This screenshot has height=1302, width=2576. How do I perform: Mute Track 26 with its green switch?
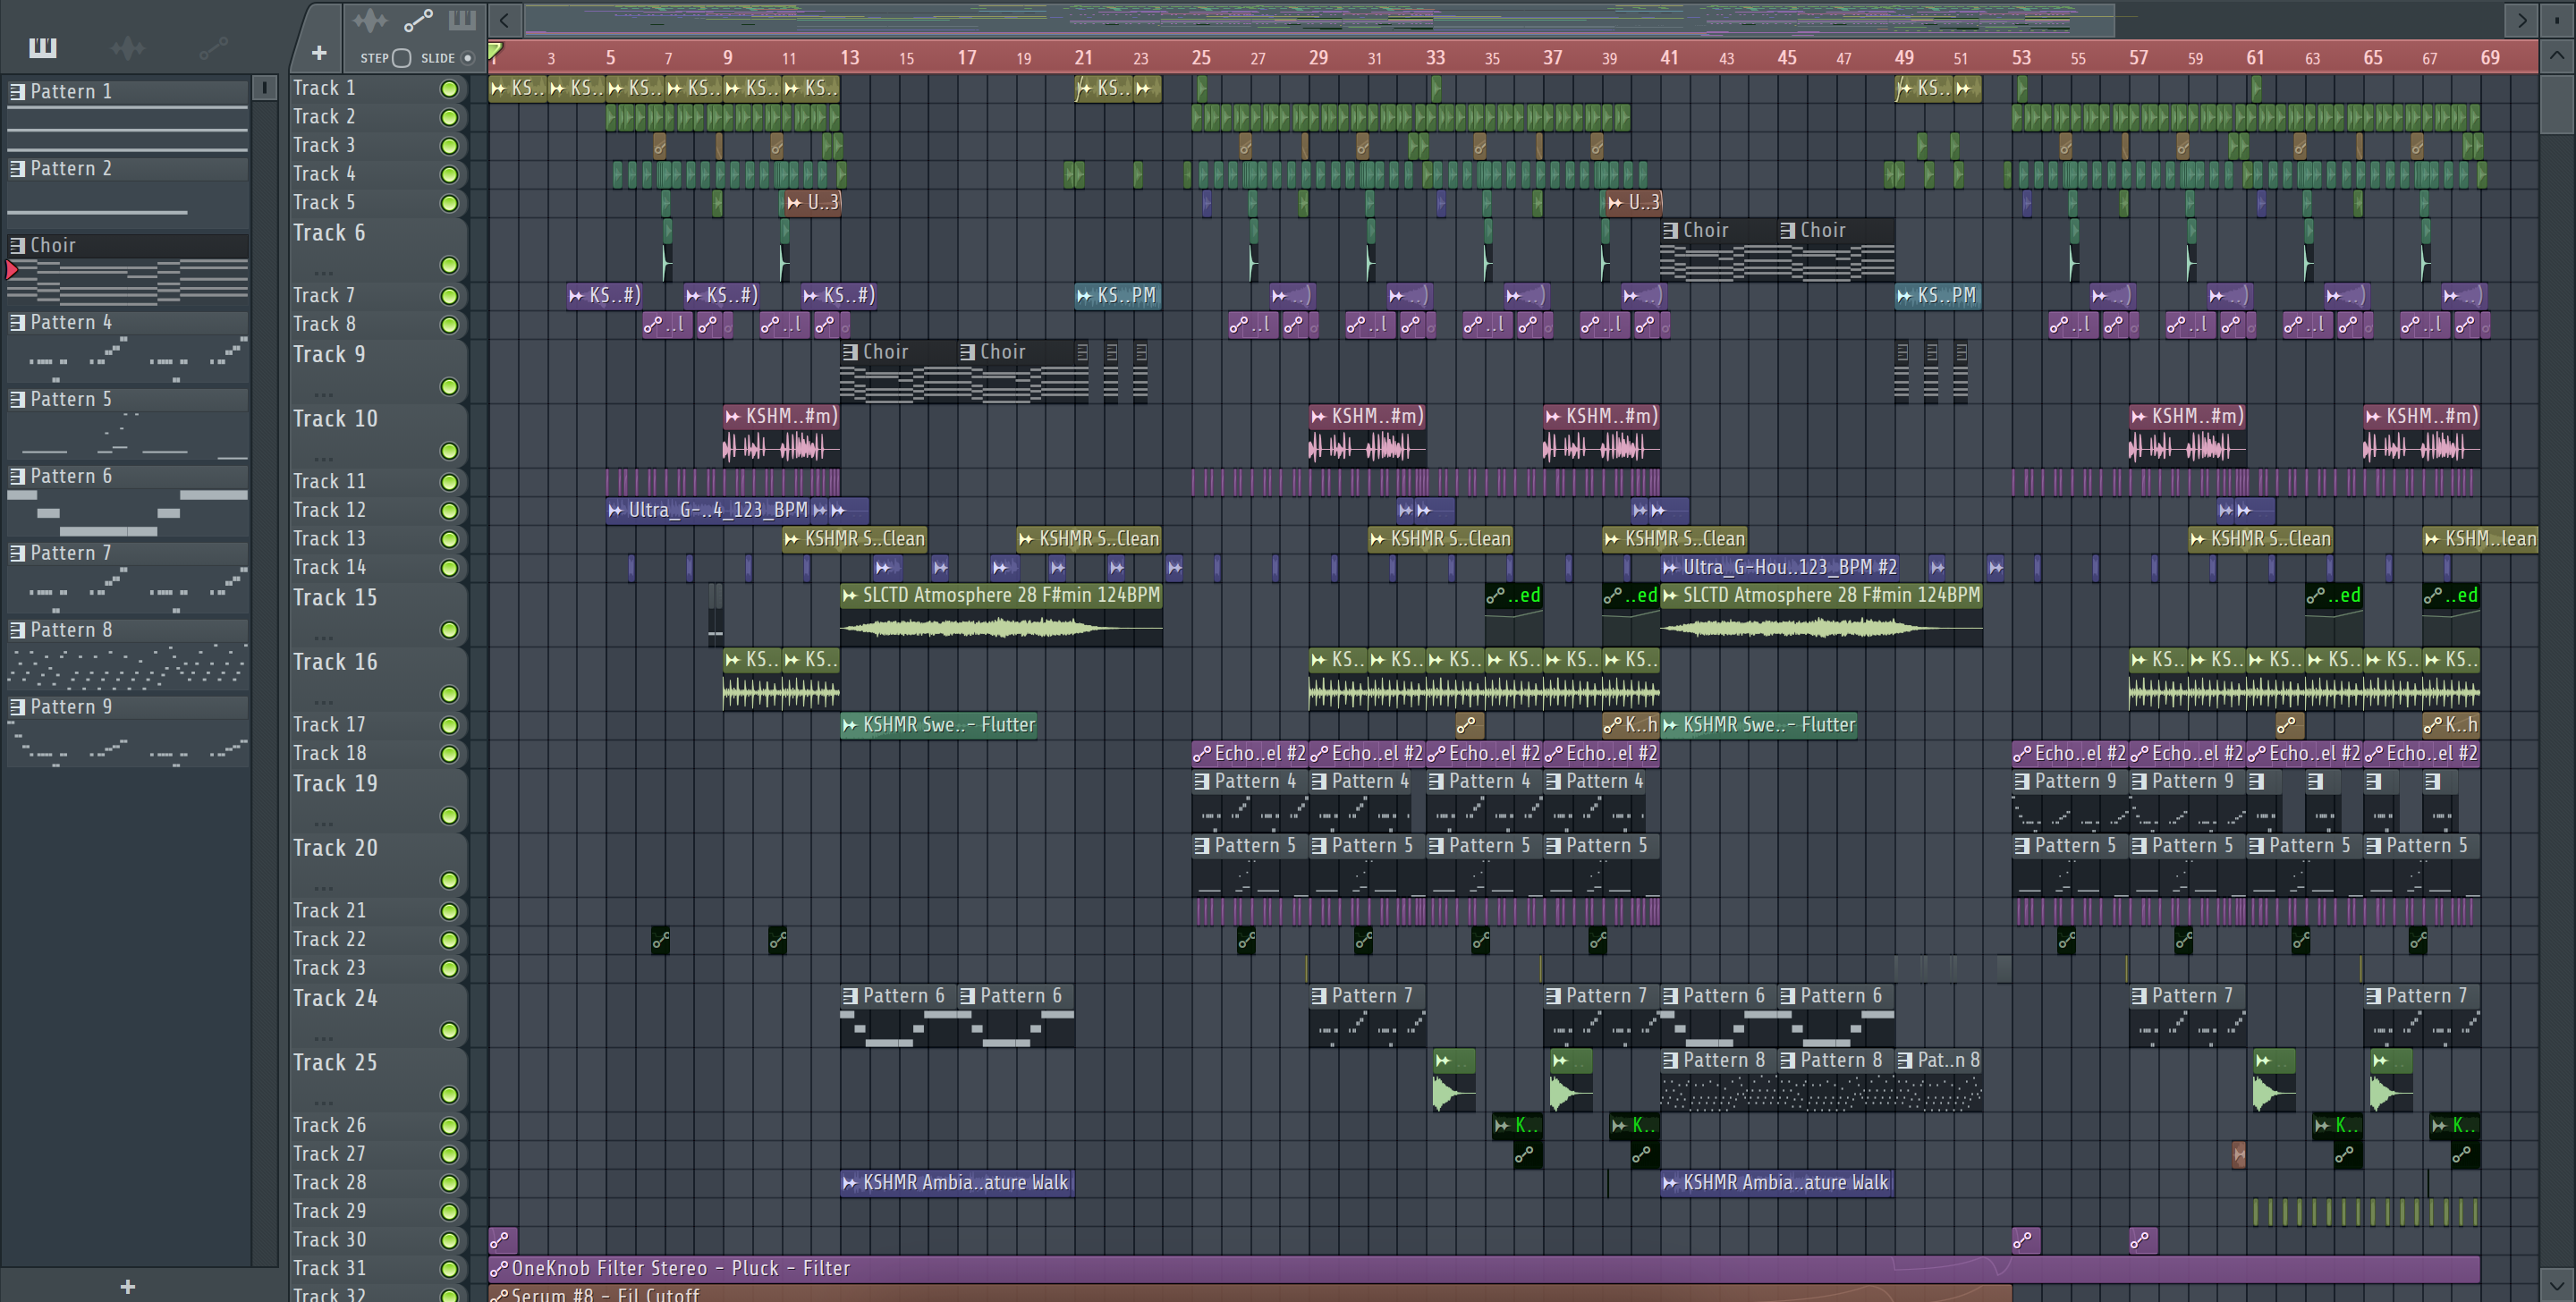(450, 1127)
